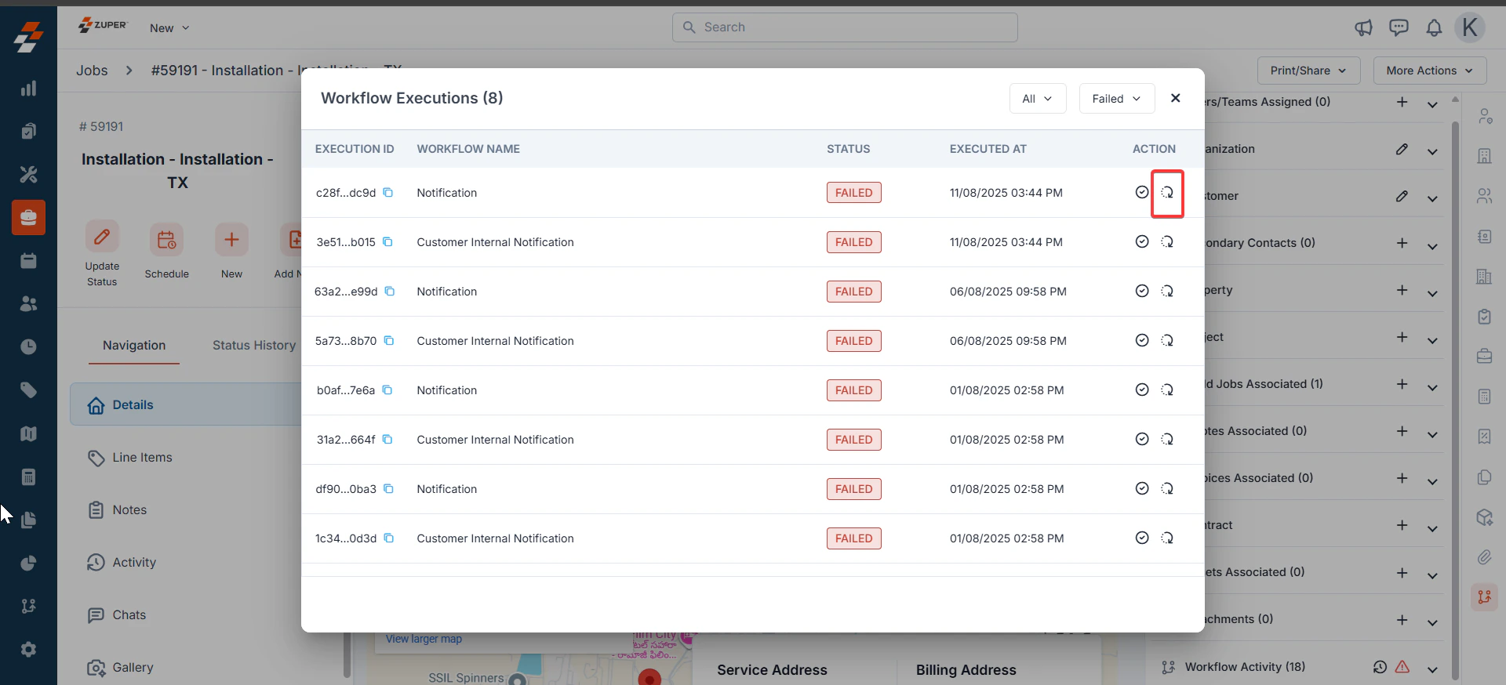This screenshot has width=1506, height=685.
Task: Retry the 1c34...0d3d execution
Action: coord(1167,538)
